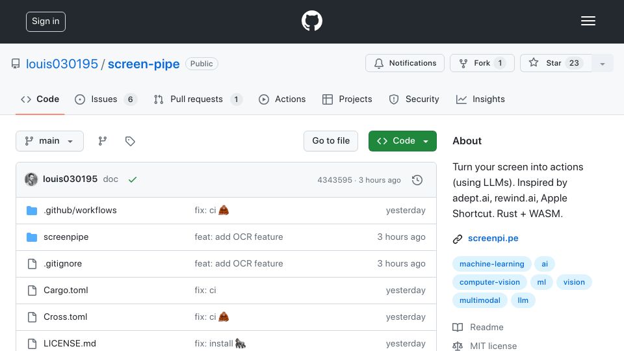Go to the Actions tab label
The image size is (624, 351).
click(x=290, y=99)
